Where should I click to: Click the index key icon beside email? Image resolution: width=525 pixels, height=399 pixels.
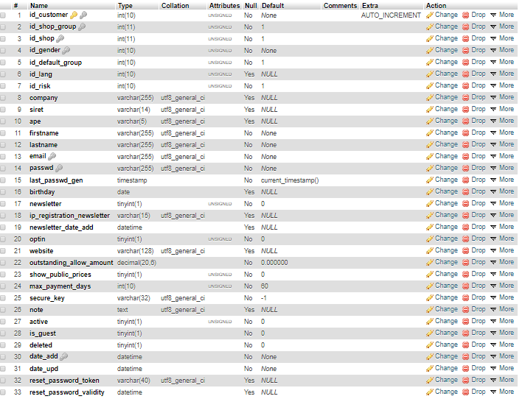[52, 156]
